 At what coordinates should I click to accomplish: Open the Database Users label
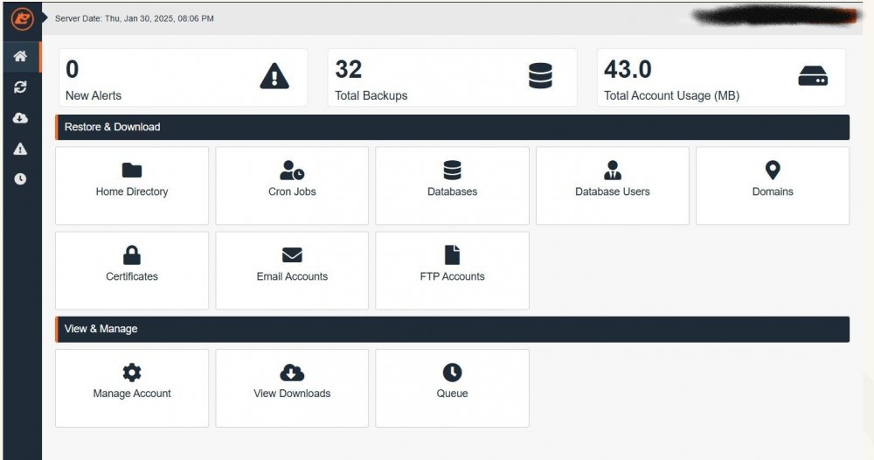[x=613, y=192]
